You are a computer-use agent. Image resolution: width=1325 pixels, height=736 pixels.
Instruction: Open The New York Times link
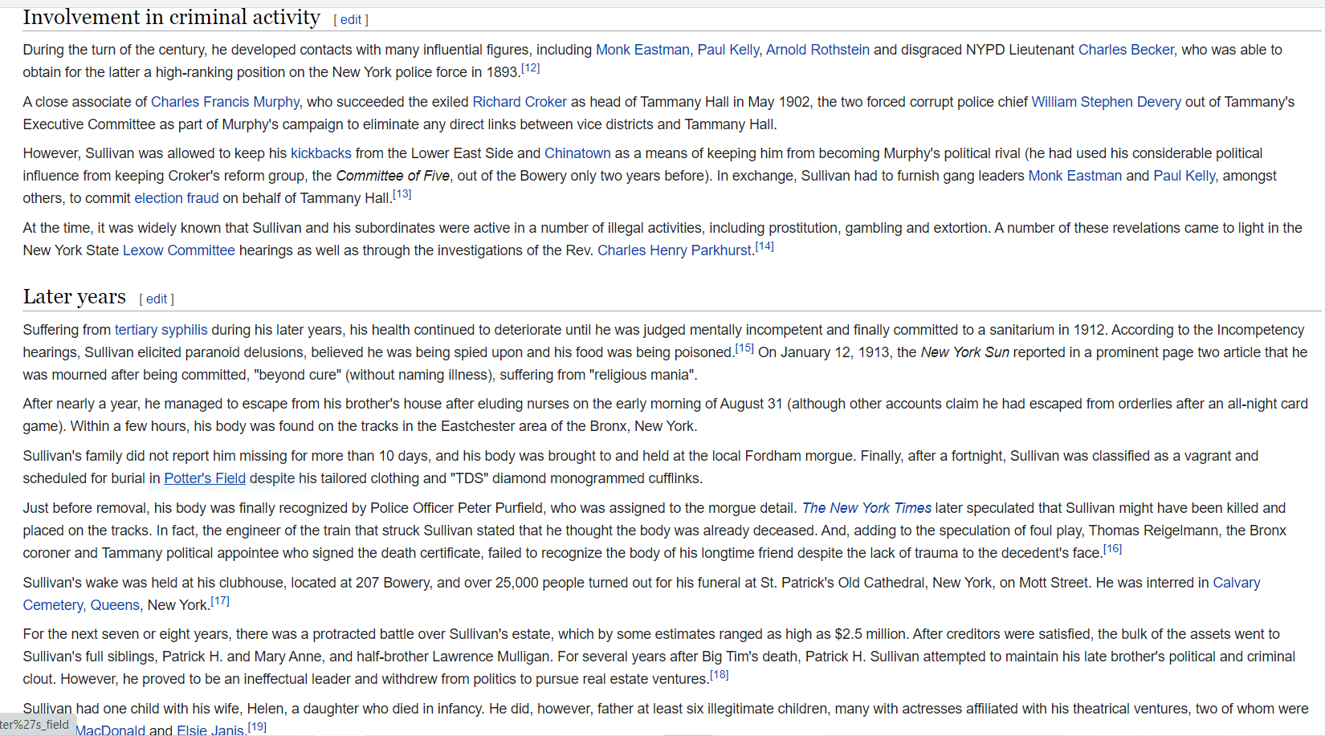866,508
